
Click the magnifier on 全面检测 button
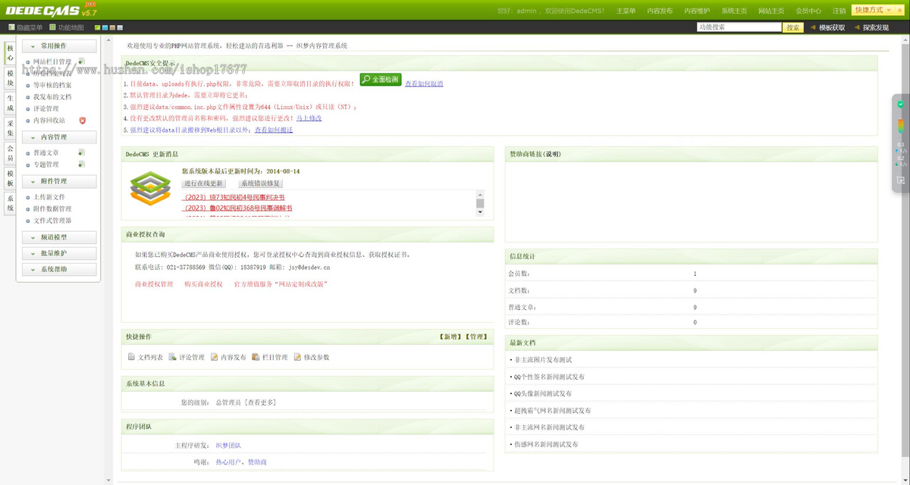367,79
